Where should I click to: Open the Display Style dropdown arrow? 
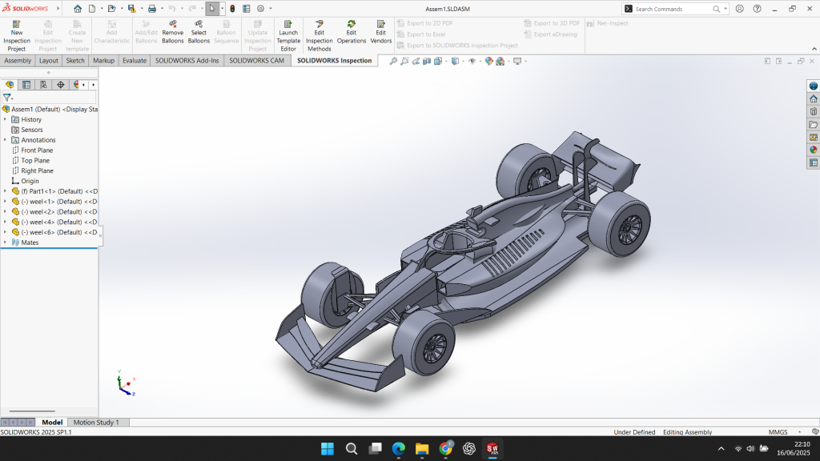point(463,61)
